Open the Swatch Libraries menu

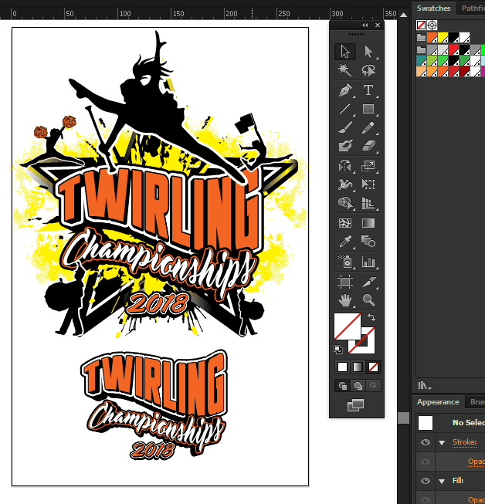422,385
